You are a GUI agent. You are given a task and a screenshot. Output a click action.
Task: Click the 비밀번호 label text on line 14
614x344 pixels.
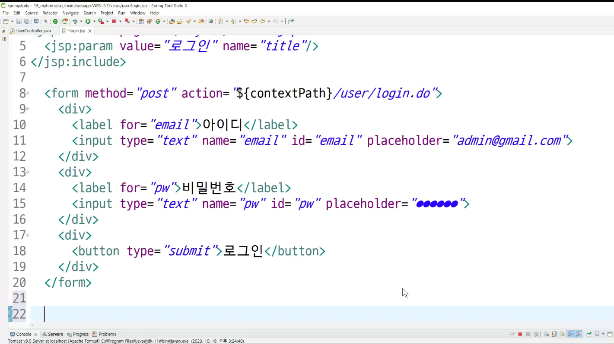209,188
